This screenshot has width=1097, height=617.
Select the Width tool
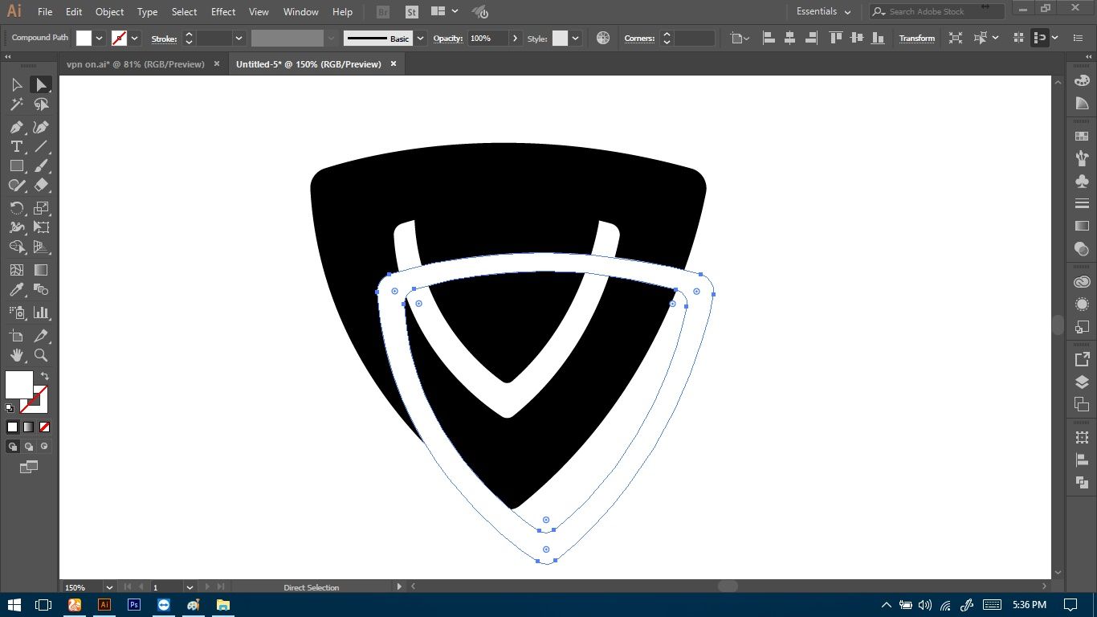tap(16, 227)
